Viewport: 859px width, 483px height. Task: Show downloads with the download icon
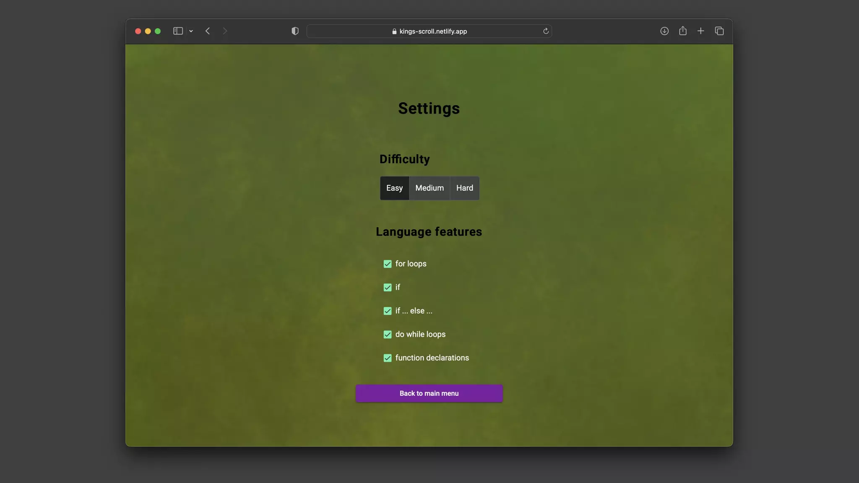point(664,31)
